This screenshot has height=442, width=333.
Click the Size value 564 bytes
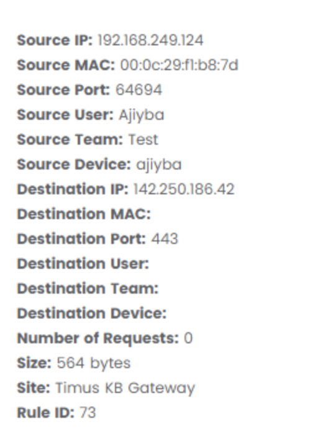[94, 363]
